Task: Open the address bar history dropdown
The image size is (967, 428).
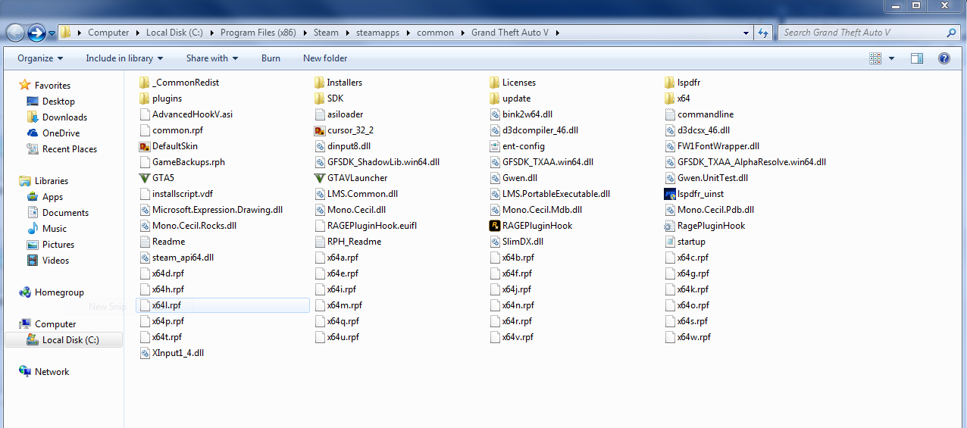Action: pos(747,33)
